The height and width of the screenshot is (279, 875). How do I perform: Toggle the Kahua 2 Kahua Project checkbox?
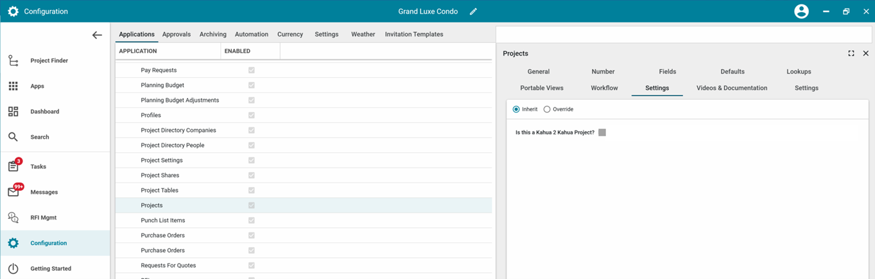602,132
